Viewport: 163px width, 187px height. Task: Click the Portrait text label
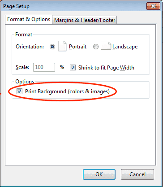pos(77,47)
